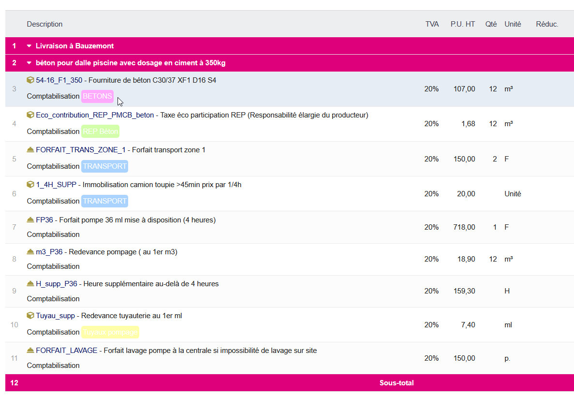
Task: Click yellow Tuyaux pompage accounting tag
Action: coord(110,332)
